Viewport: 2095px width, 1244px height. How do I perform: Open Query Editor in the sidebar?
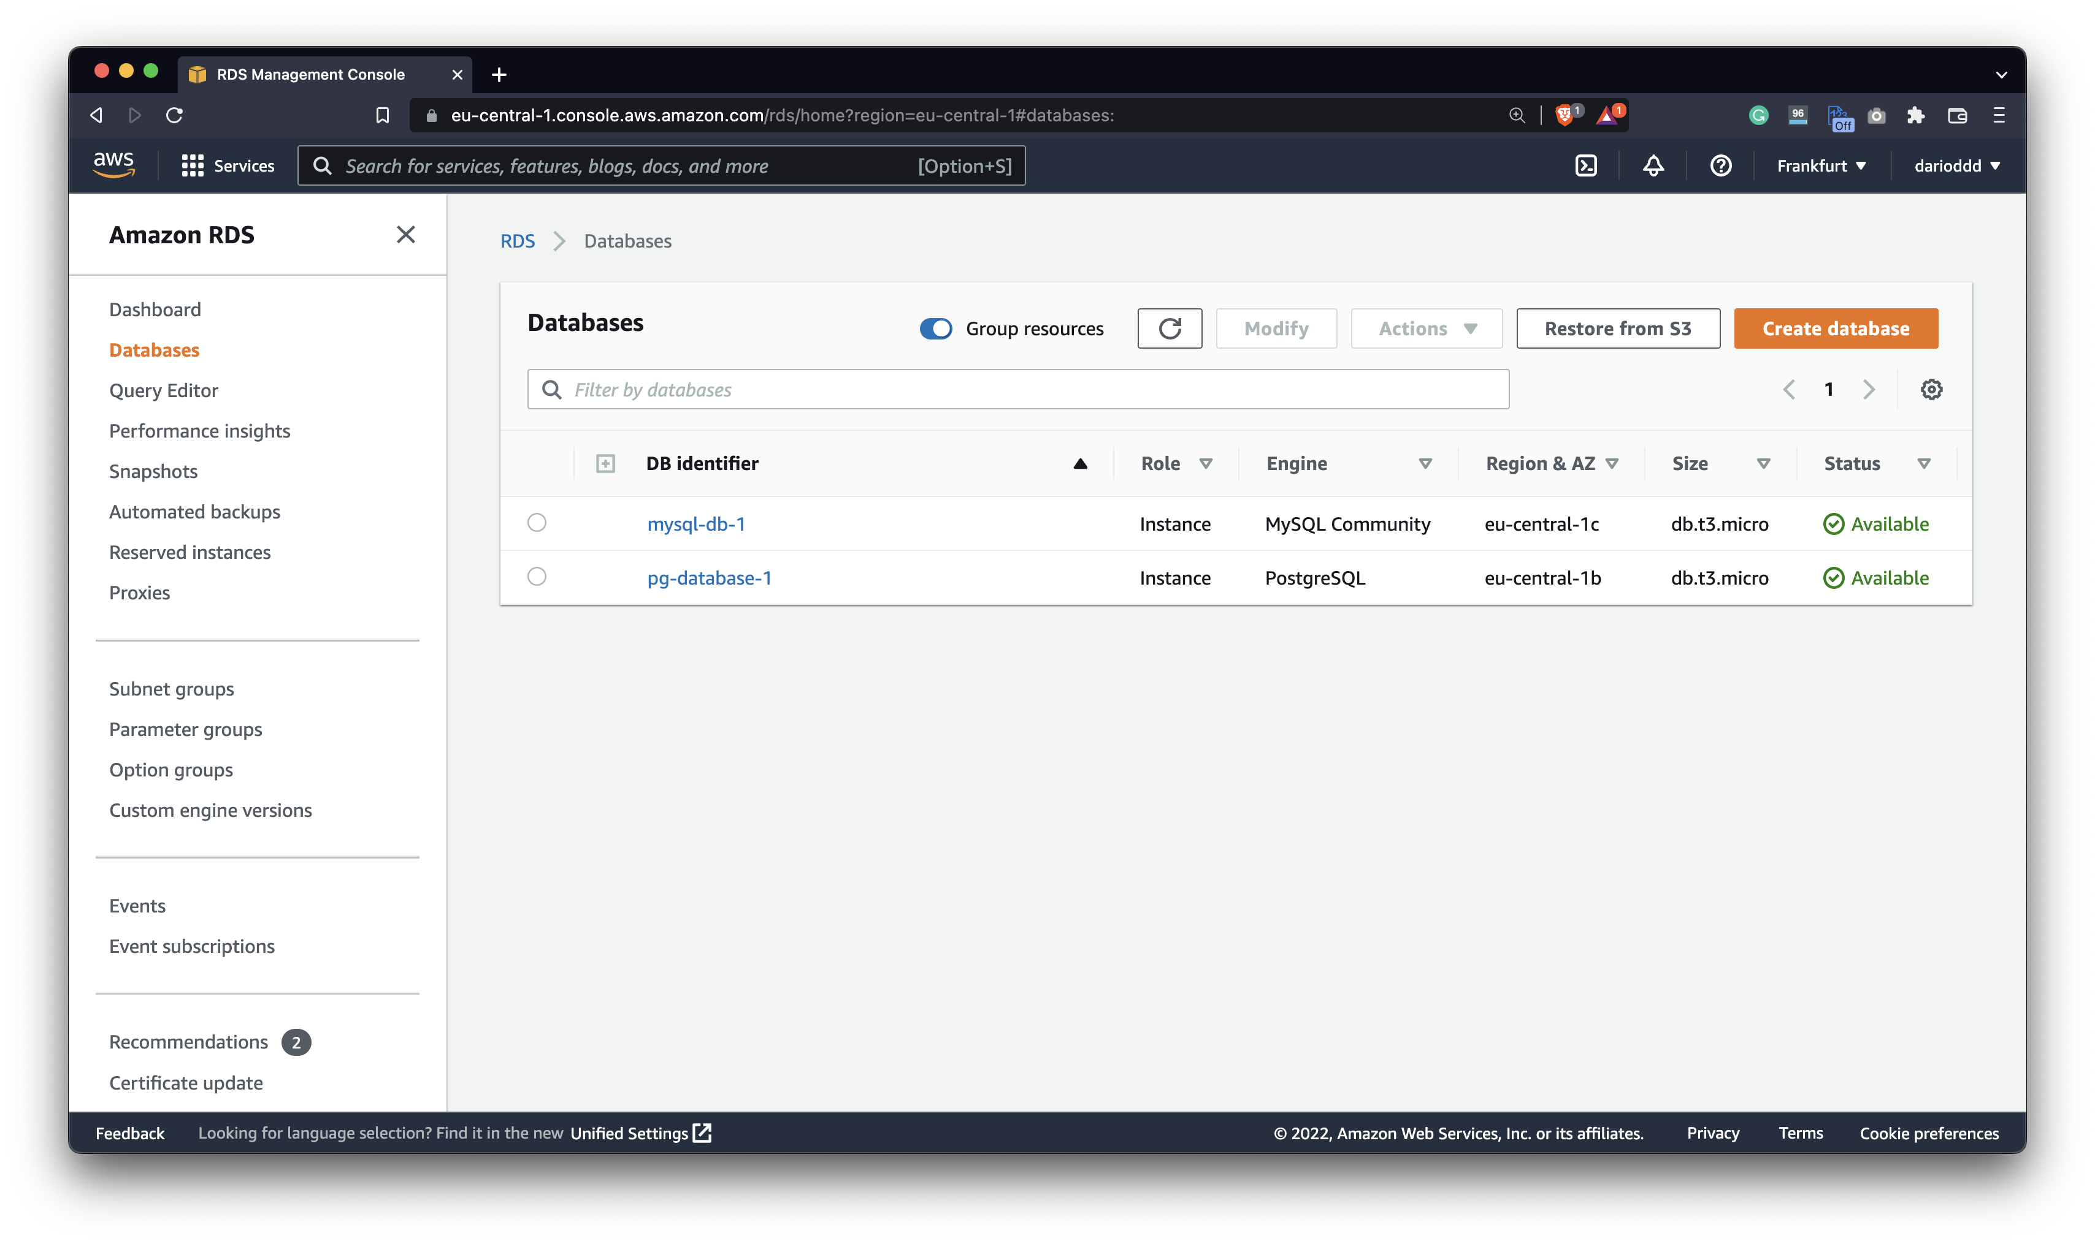(164, 390)
